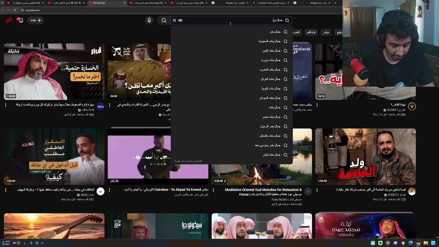Select the 'مباشر' filter chip
The width and height of the screenshot is (439, 247).
[326, 32]
